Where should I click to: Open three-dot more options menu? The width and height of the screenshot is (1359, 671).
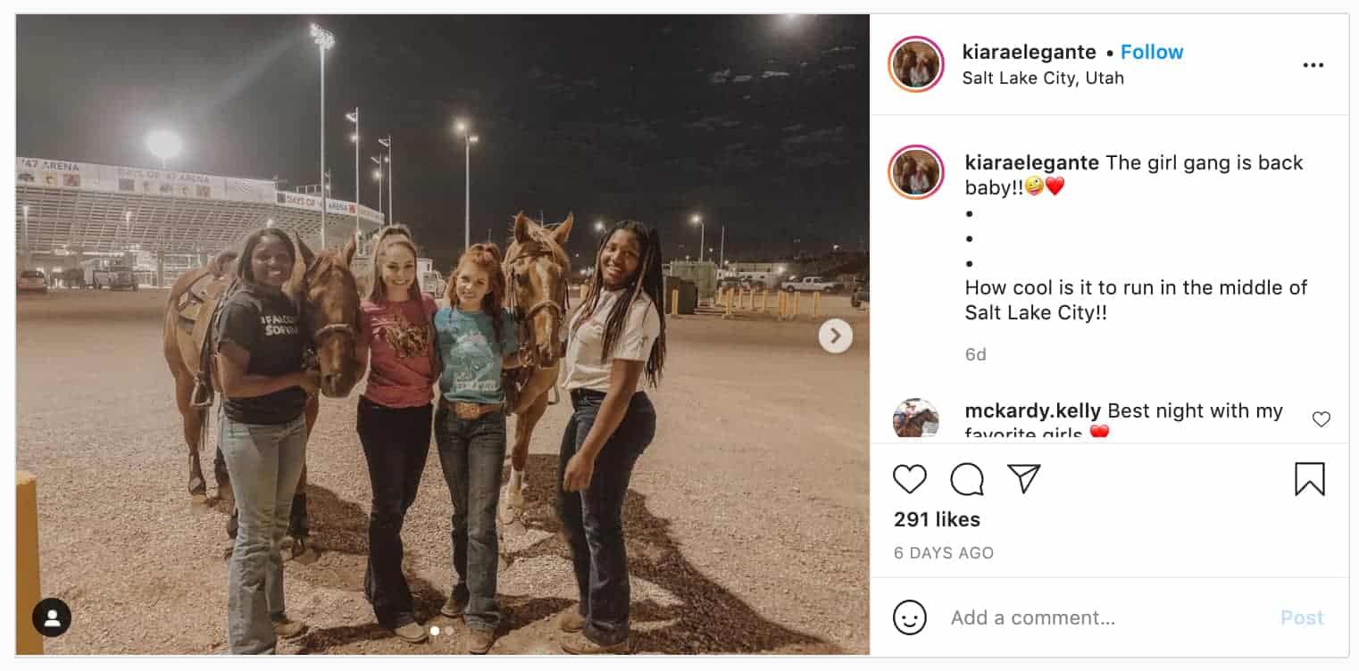coord(1313,65)
